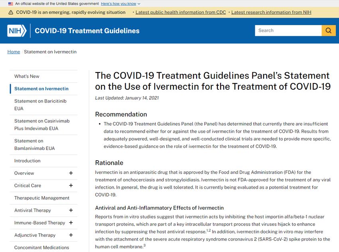Click "COVID-19 is an emerging, rapidly evolving situation"
This screenshot has width=339, height=252.
(x=71, y=12)
